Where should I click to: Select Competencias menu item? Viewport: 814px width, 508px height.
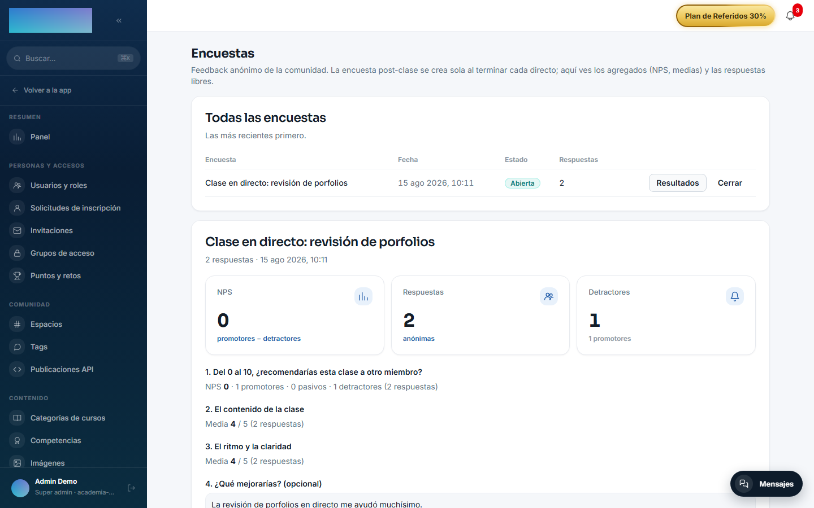(x=73, y=441)
